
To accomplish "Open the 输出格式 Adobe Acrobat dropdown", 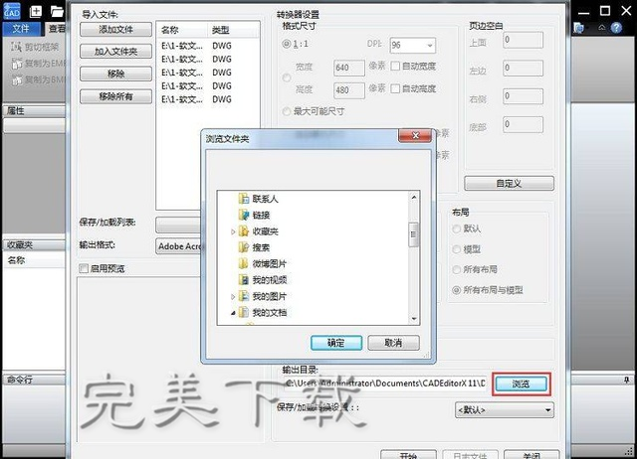I will point(179,246).
